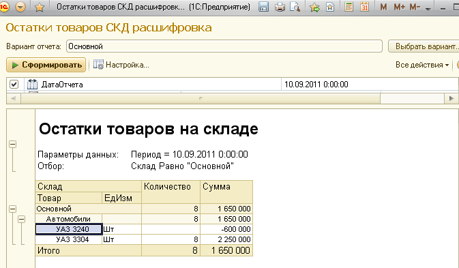The width and height of the screenshot is (459, 268).
Task: Click the Товар column header
Action: (69, 198)
